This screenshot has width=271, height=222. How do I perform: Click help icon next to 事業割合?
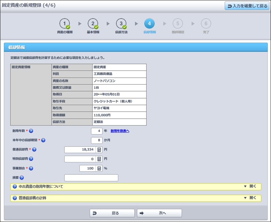coord(31,168)
